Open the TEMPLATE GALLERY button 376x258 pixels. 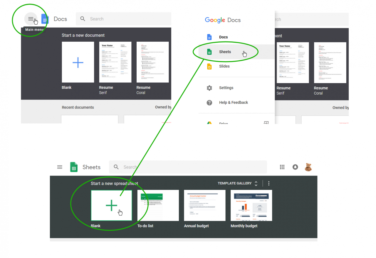coord(235,183)
